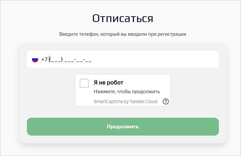The height and width of the screenshot is (156, 241).
Task: Place cursor in area code mask parentheses
Action: 56,59
